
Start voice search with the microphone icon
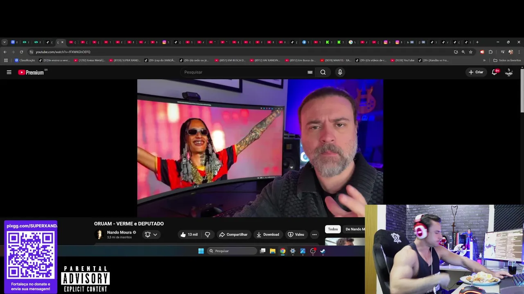340,72
